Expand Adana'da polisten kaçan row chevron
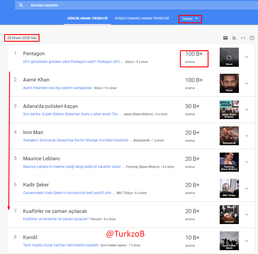Image resolution: width=258 pixels, height=254 pixels. point(247,110)
